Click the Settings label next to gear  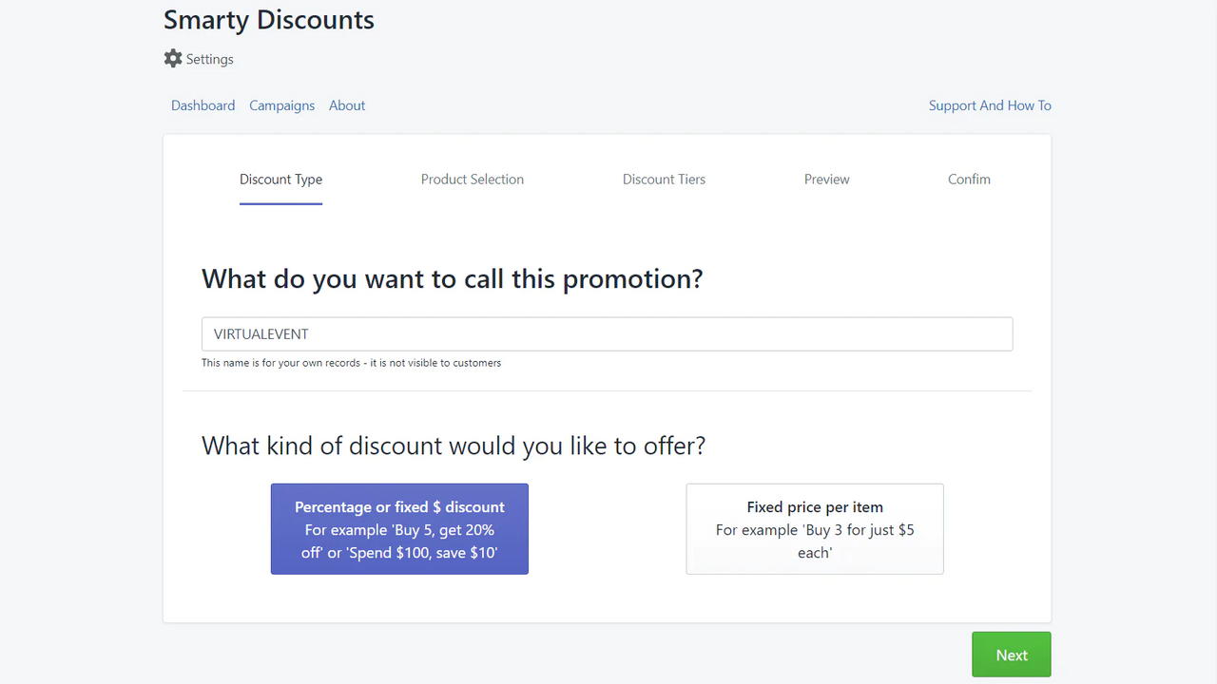(x=210, y=59)
